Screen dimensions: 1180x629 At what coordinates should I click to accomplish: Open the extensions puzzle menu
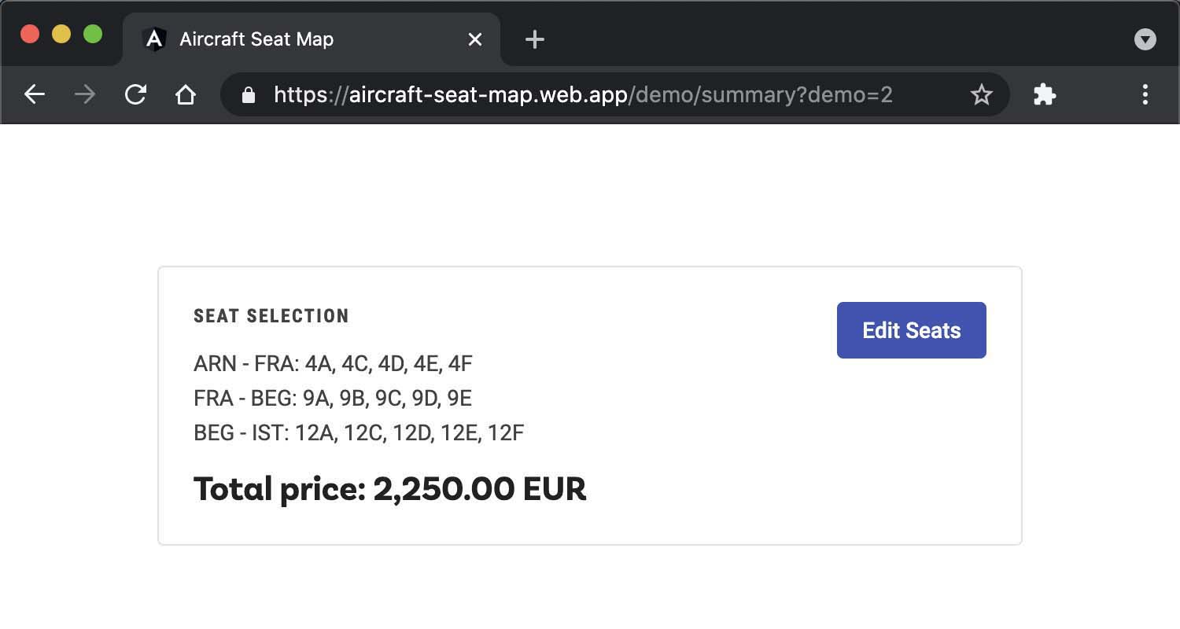(1044, 95)
